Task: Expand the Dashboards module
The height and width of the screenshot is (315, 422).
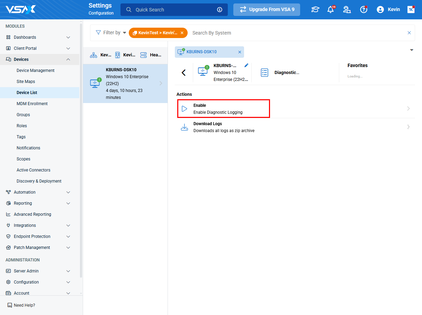Action: (68, 37)
